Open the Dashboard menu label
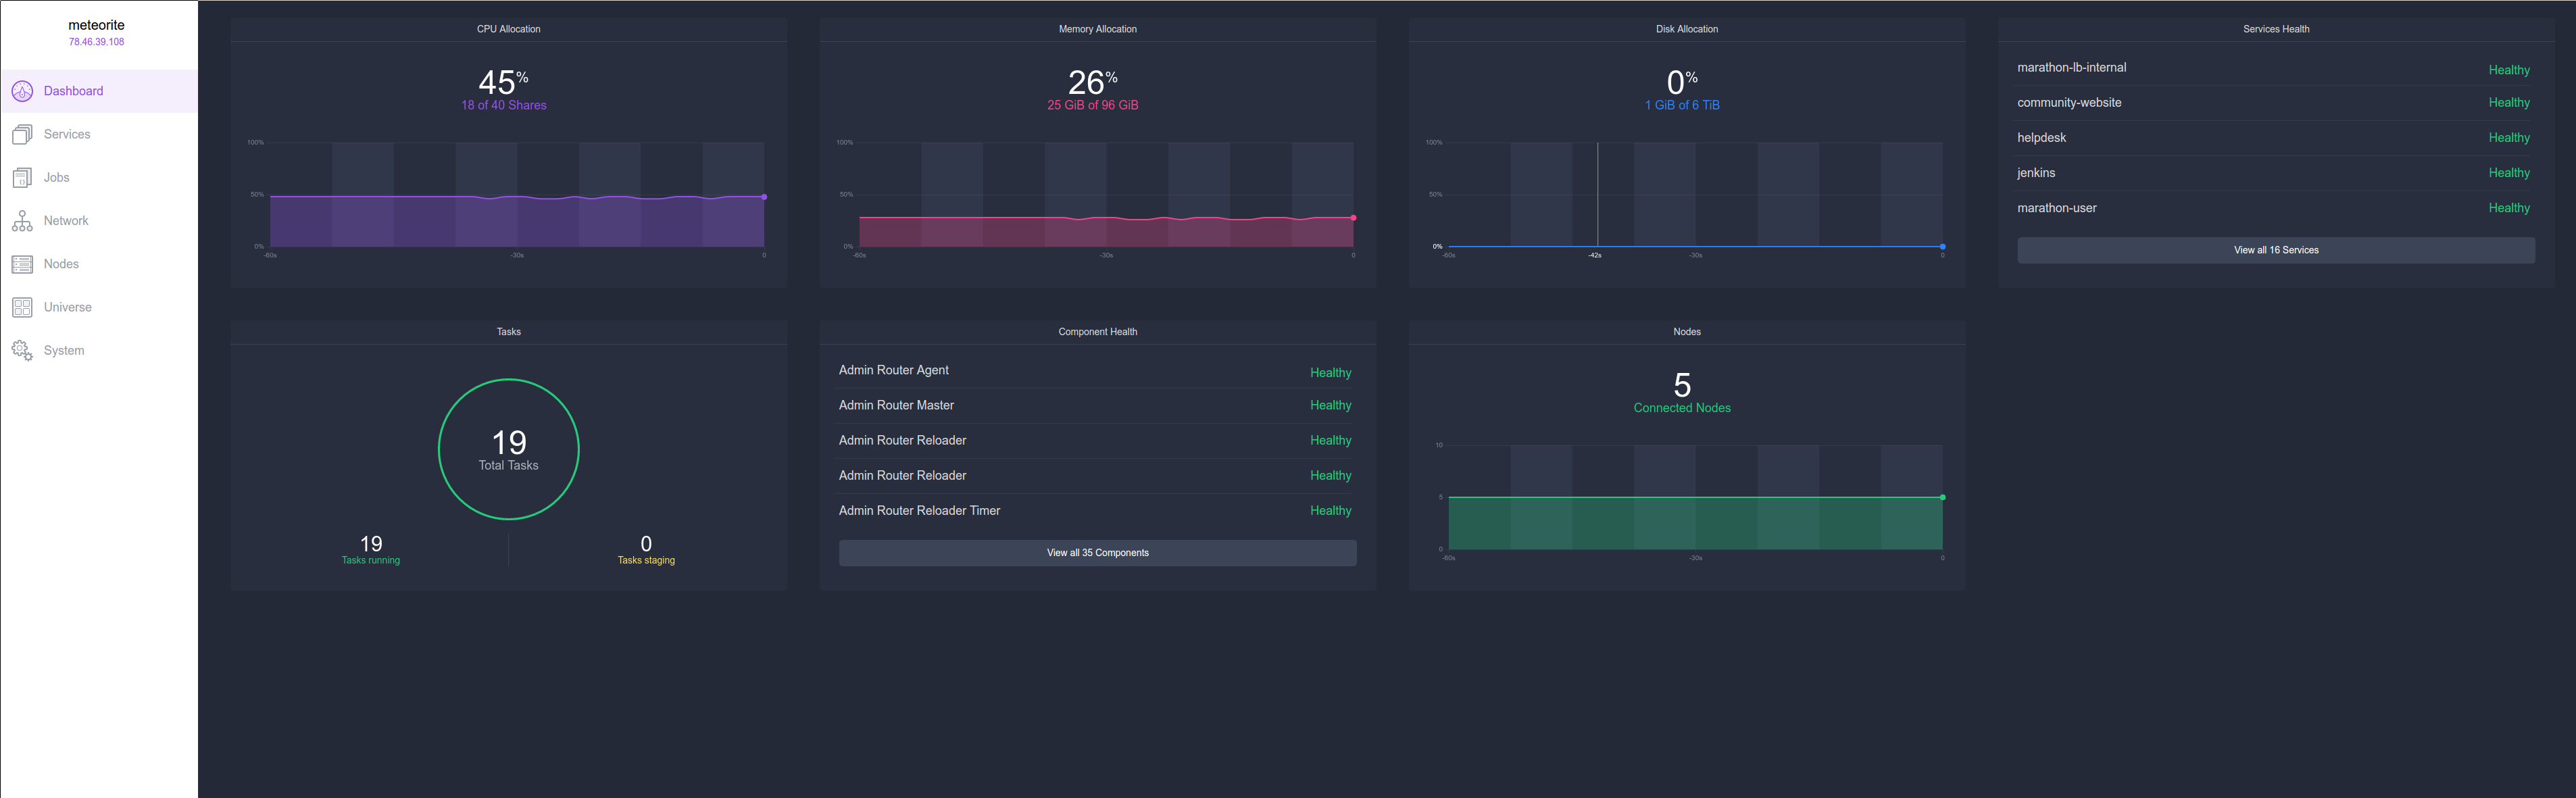This screenshot has height=798, width=2576. [73, 91]
